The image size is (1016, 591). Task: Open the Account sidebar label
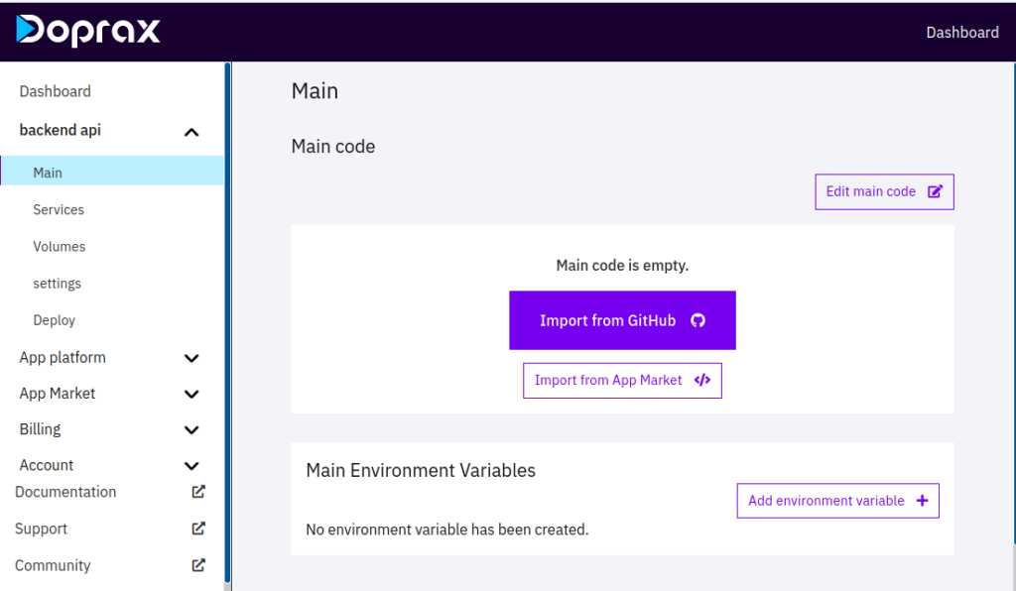point(46,465)
